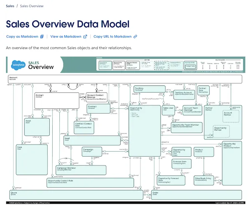Click the Account Partner dashed box
The height and width of the screenshot is (210, 249).
pyautogui.click(x=231, y=116)
